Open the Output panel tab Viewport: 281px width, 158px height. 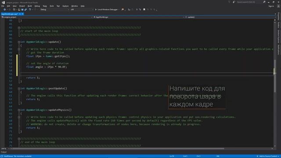click(x=4, y=152)
